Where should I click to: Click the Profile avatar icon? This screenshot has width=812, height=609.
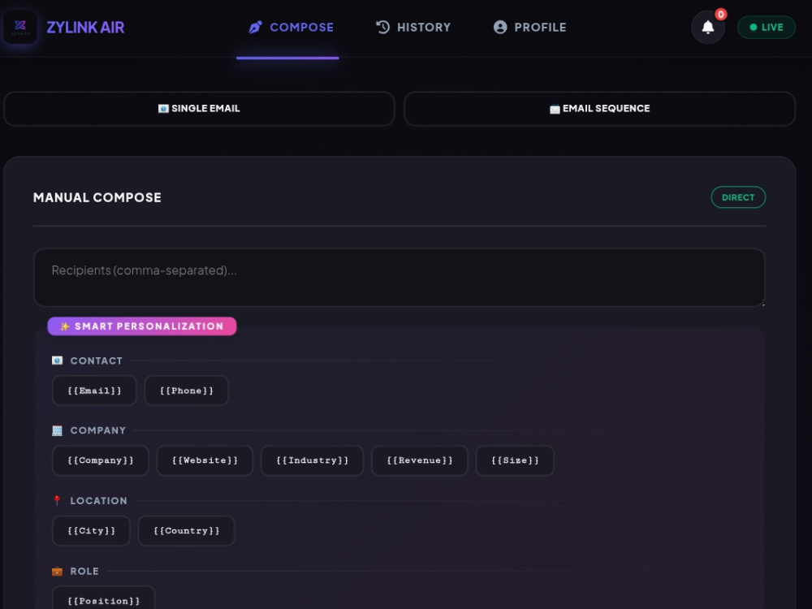pyautogui.click(x=500, y=27)
